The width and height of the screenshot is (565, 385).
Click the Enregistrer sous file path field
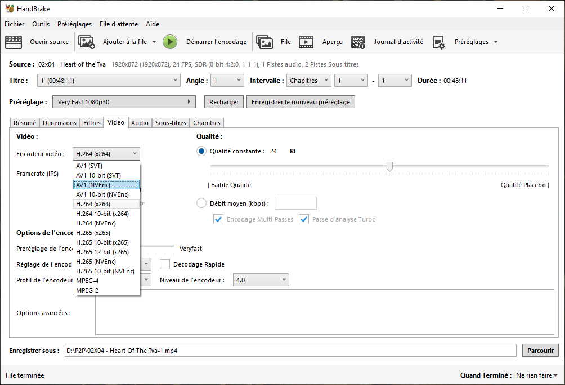tap(290, 350)
